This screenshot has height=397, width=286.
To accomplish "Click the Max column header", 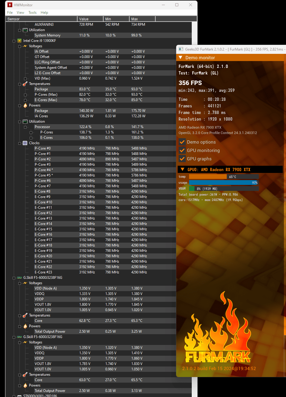I will (x=142, y=19).
